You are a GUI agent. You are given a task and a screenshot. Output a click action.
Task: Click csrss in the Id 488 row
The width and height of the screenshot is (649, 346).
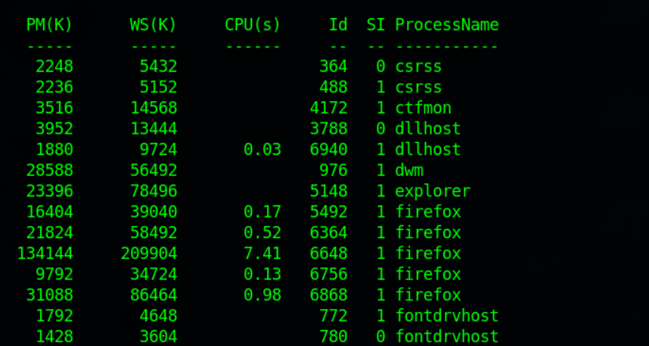pyautogui.click(x=418, y=87)
